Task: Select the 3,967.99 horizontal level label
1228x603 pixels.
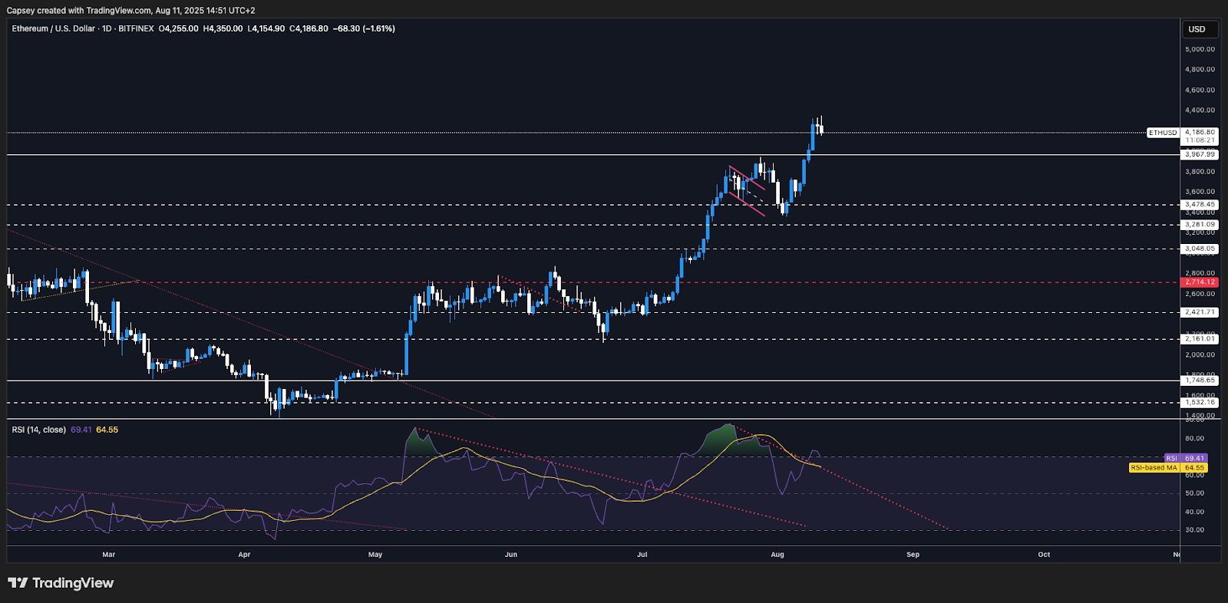Action: 1200,154
